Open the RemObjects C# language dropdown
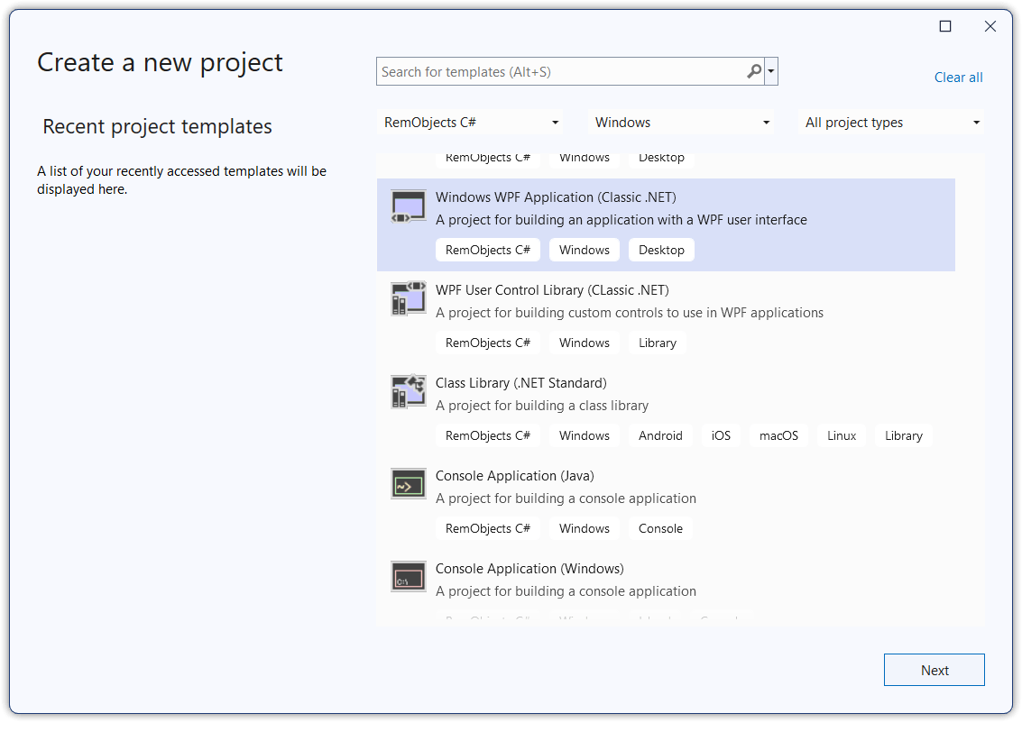This screenshot has height=750, width=1022. [x=470, y=122]
